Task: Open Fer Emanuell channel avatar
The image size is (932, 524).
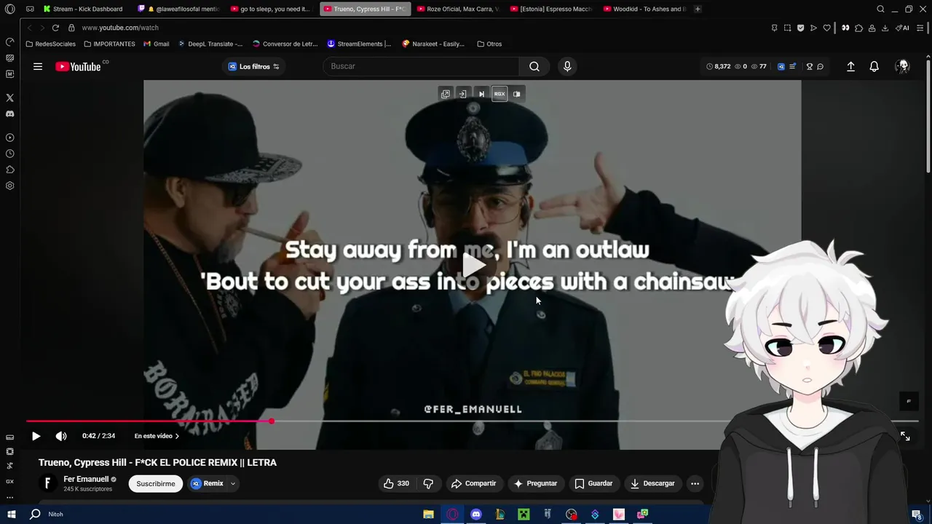Action: (x=47, y=483)
